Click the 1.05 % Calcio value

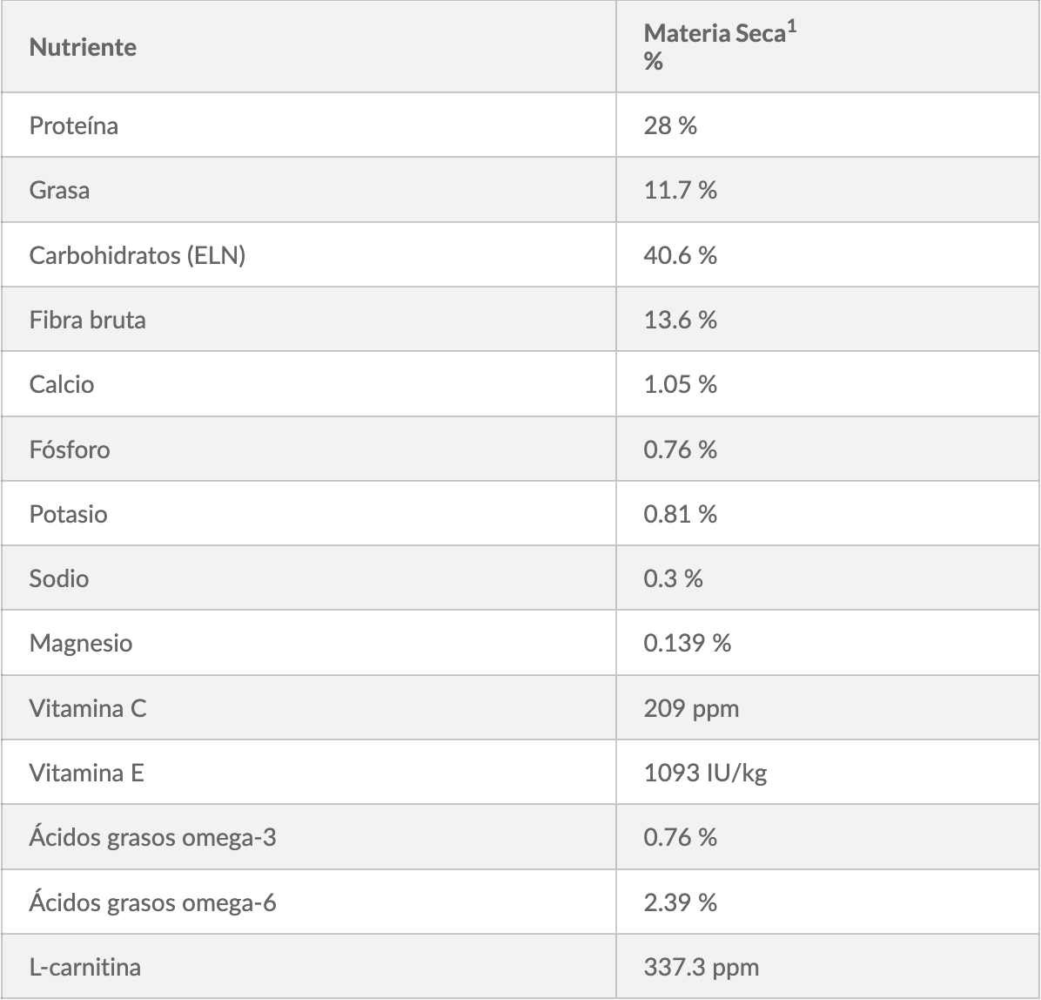(680, 384)
